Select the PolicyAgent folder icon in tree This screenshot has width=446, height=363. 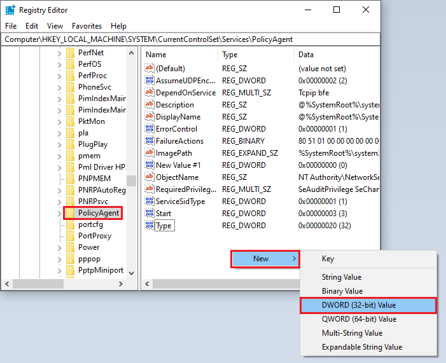click(x=70, y=212)
